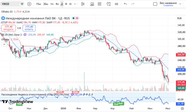
Task: Open the chart type candlestick icon
Action: pos(83,4)
